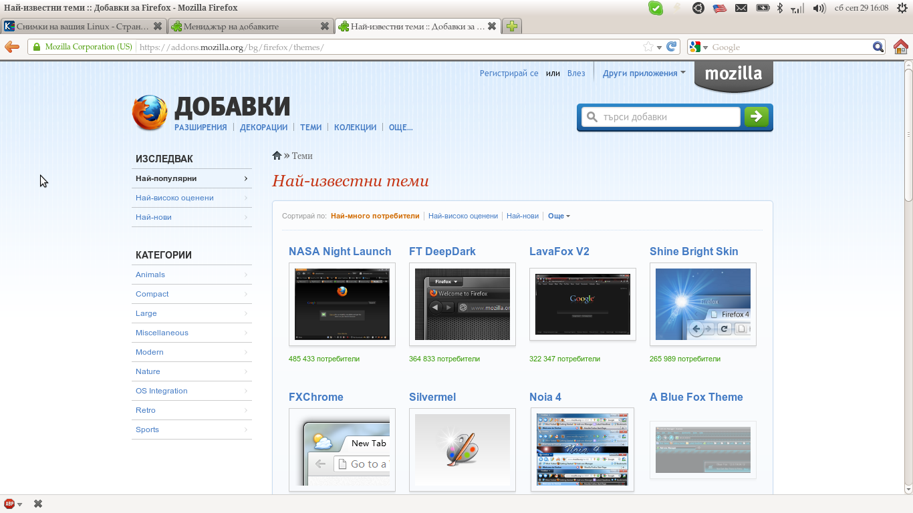This screenshot has width=913, height=513.
Task: Click the Firefox logo next to ДОБАВКИ
Action: [x=150, y=112]
